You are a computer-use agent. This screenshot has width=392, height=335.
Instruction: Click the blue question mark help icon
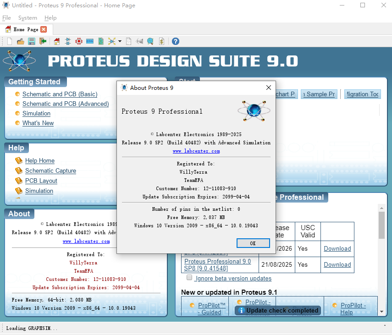[x=175, y=41]
